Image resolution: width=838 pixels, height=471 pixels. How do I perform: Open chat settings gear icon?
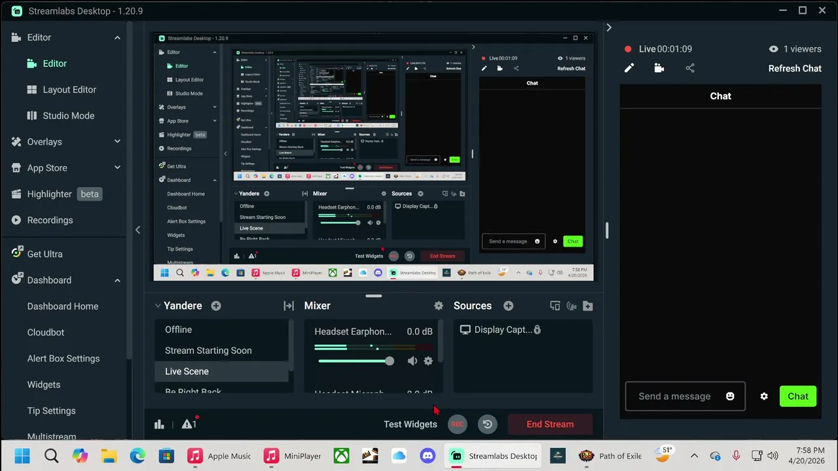764,396
